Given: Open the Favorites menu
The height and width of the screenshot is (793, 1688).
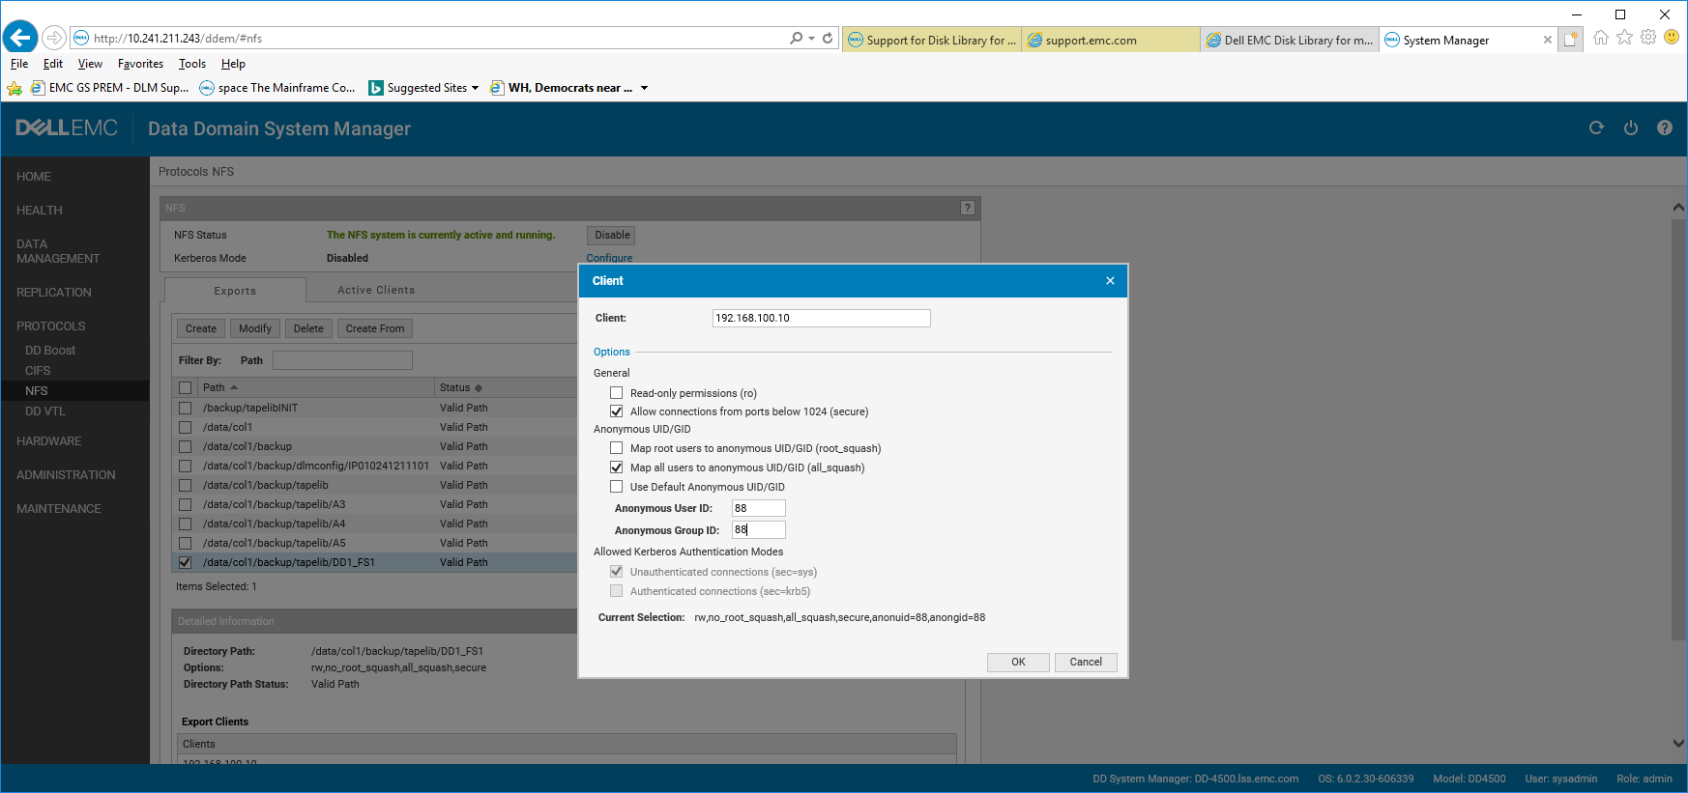Looking at the screenshot, I should pyautogui.click(x=140, y=64).
